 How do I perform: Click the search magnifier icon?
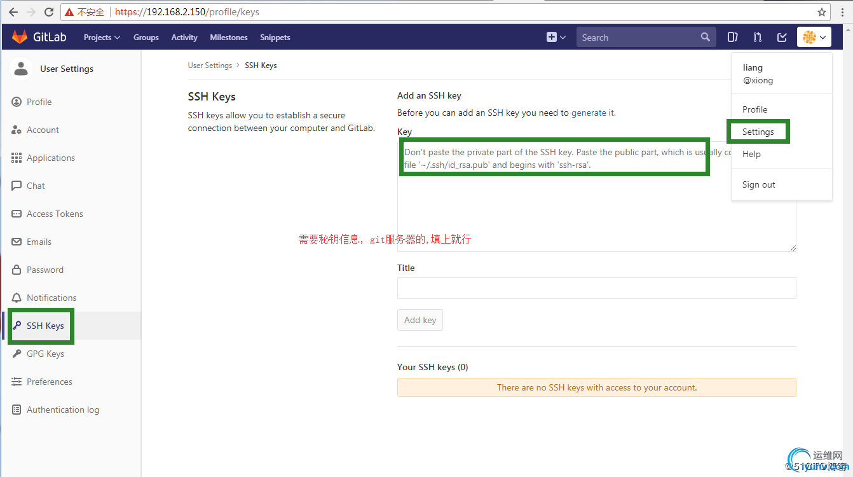[705, 37]
